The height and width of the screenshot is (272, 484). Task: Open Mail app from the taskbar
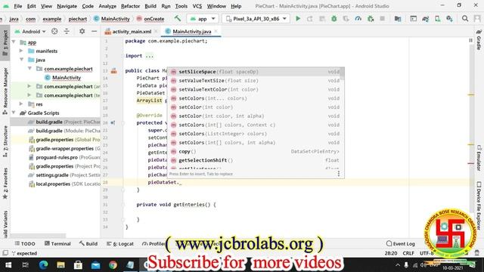[x=95, y=264]
